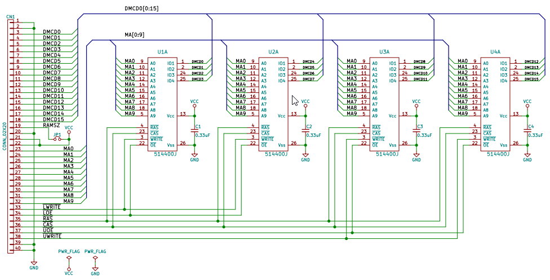Select capacitor C1 symbol

click(194, 130)
